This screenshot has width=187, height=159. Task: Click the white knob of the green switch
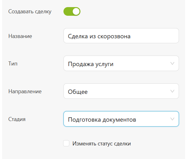point(76,12)
